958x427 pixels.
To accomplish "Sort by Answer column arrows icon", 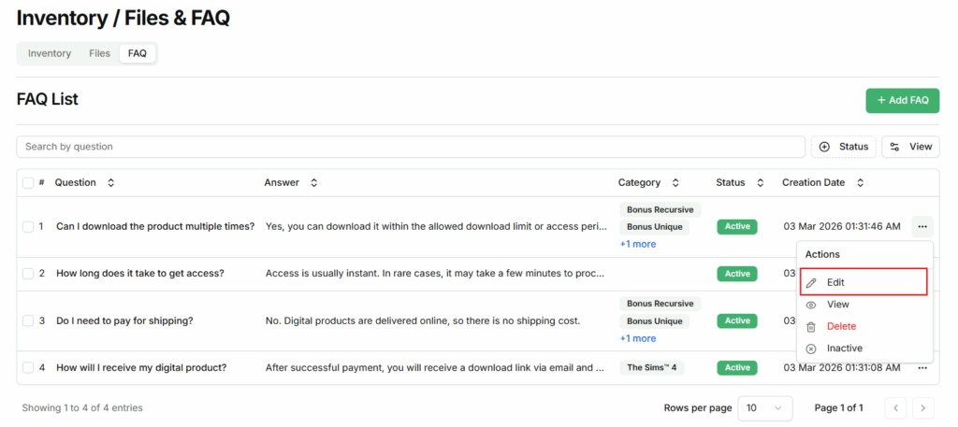I will click(x=313, y=183).
